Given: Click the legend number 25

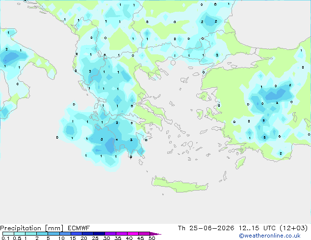Looking at the screenshot, I should coord(95,238).
